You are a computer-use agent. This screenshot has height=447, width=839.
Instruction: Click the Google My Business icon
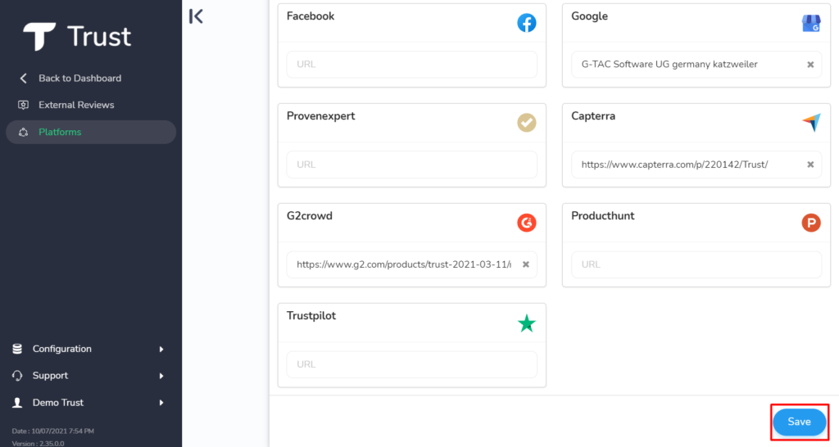pos(811,23)
